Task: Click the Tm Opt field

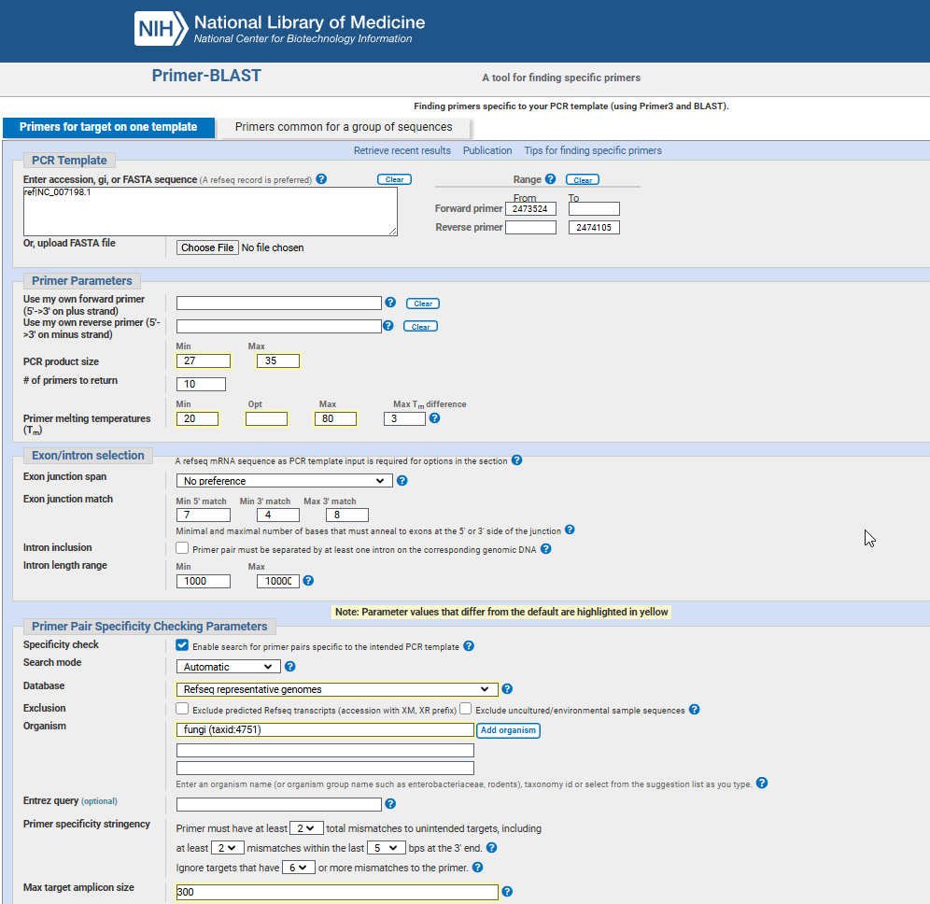Action: click(266, 418)
